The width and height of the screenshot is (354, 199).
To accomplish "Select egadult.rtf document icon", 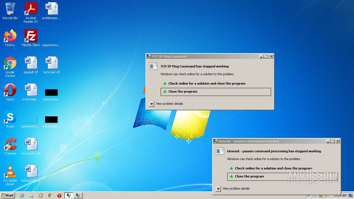I will 31,65.
